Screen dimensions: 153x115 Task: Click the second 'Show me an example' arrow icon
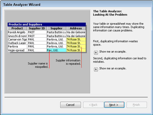click(96, 69)
